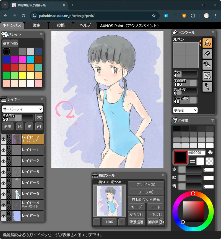Collapse the ペンツール panel triangle
The height and width of the screenshot is (239, 221).
(213, 33)
